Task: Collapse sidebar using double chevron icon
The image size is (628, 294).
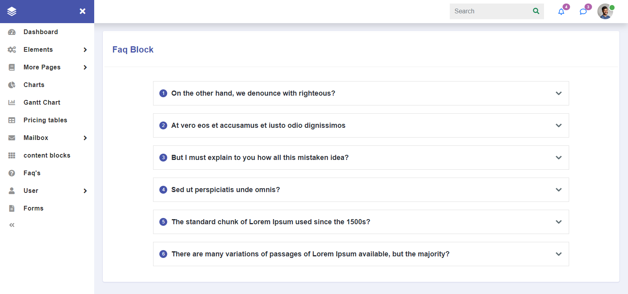Action: tap(12, 225)
